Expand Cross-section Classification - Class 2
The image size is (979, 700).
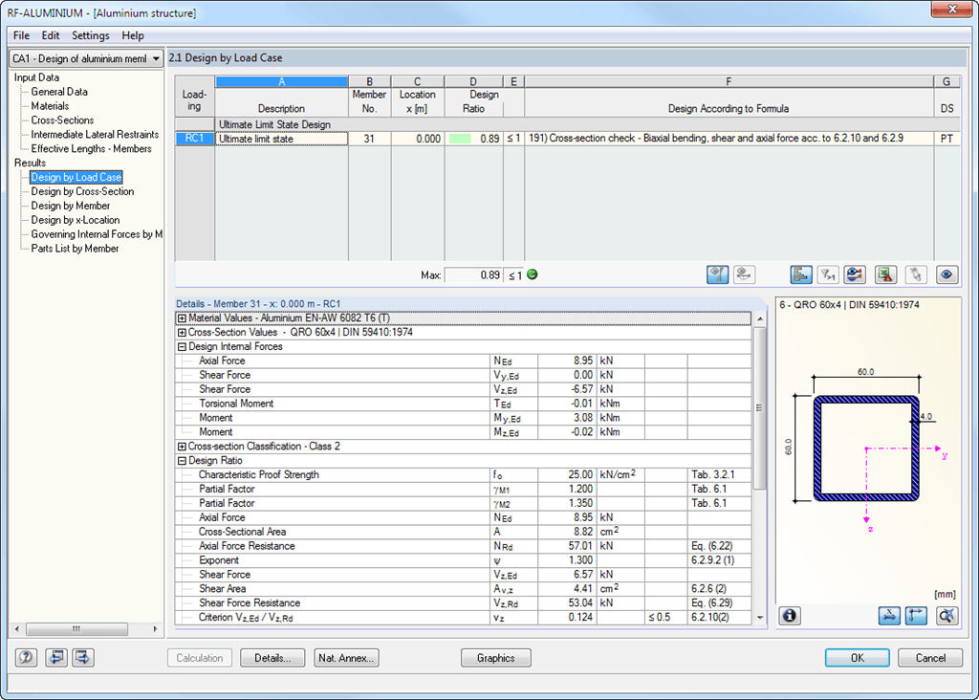(182, 447)
